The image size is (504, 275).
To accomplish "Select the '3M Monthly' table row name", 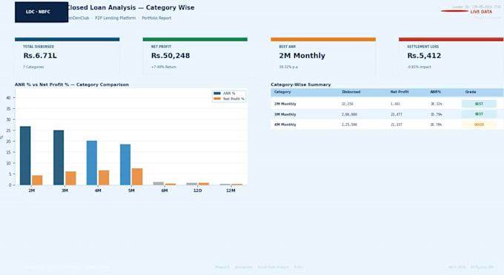I will pos(285,114).
